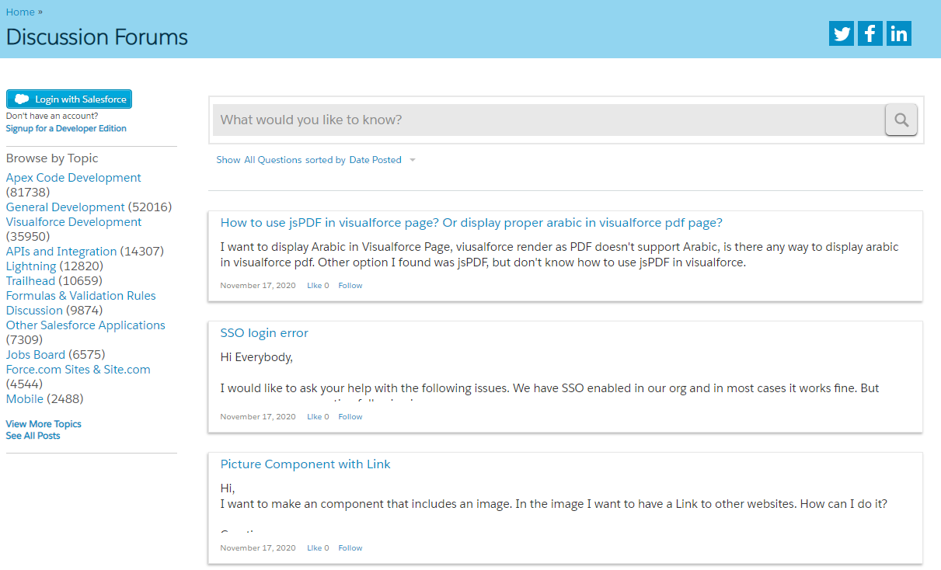The width and height of the screenshot is (941, 570).
Task: Go to Home breadcrumb link
Action: [x=20, y=12]
